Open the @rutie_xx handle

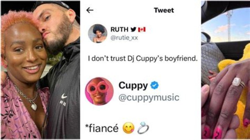tap(124, 38)
